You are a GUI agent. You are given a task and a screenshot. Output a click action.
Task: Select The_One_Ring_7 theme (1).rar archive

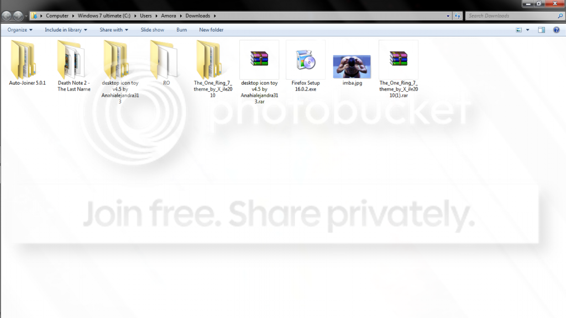(399, 69)
